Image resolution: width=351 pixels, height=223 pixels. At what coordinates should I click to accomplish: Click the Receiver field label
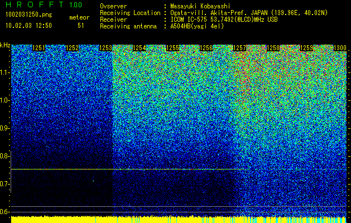(x=113, y=20)
